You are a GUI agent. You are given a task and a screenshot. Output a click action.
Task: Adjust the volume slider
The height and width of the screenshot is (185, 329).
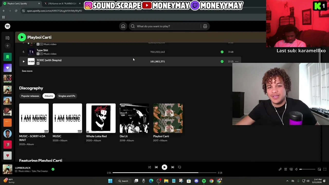click(307, 169)
